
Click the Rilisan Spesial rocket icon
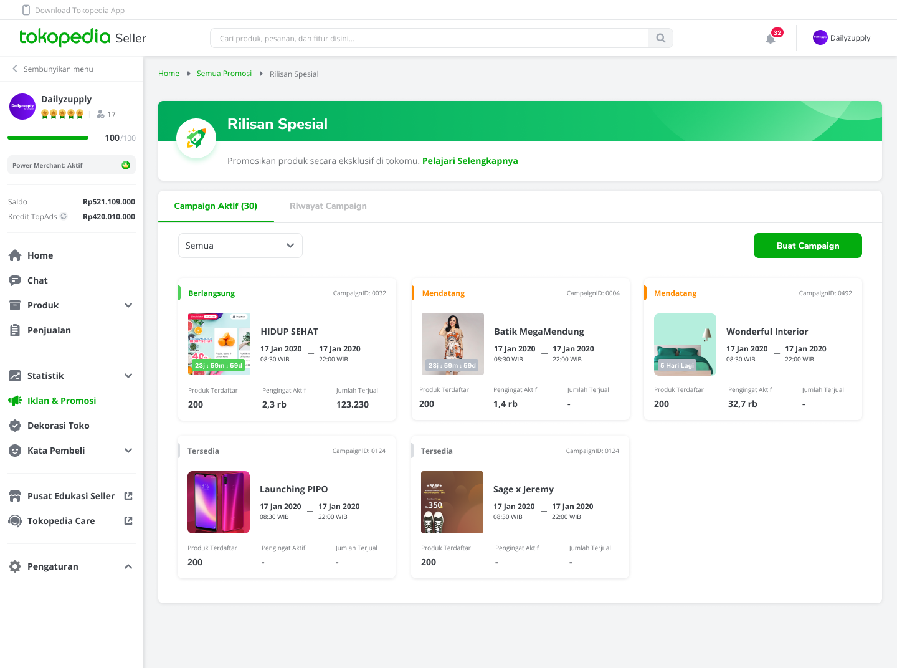pyautogui.click(x=196, y=138)
